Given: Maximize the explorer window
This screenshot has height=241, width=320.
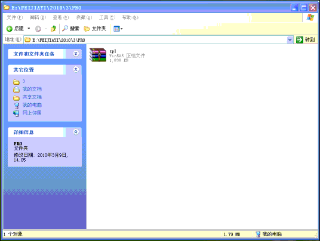Looking at the screenshot, I should pyautogui.click(x=304, y=8).
